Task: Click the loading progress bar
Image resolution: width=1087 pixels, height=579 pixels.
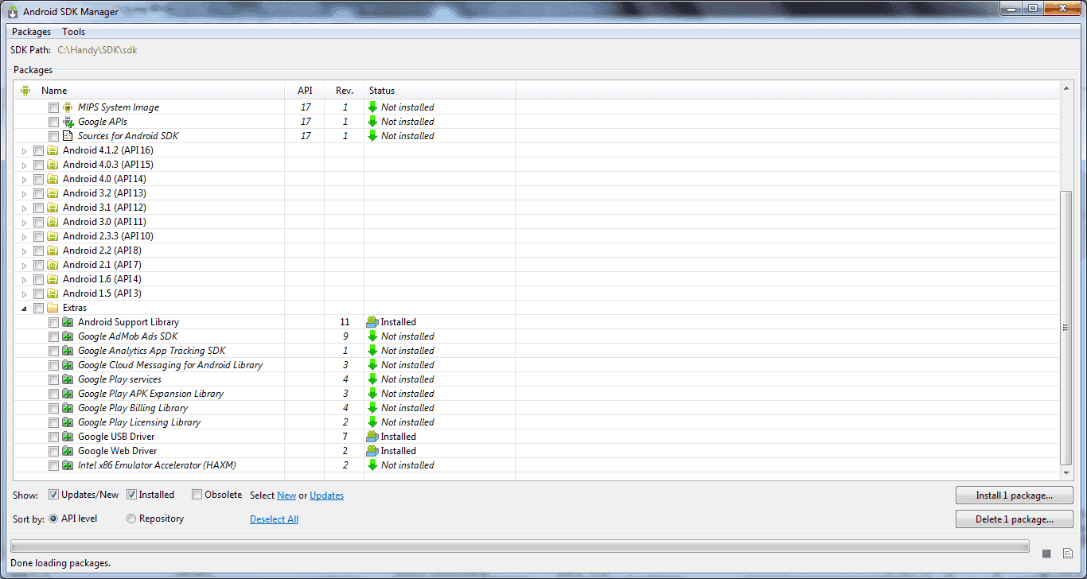Action: coord(519,546)
